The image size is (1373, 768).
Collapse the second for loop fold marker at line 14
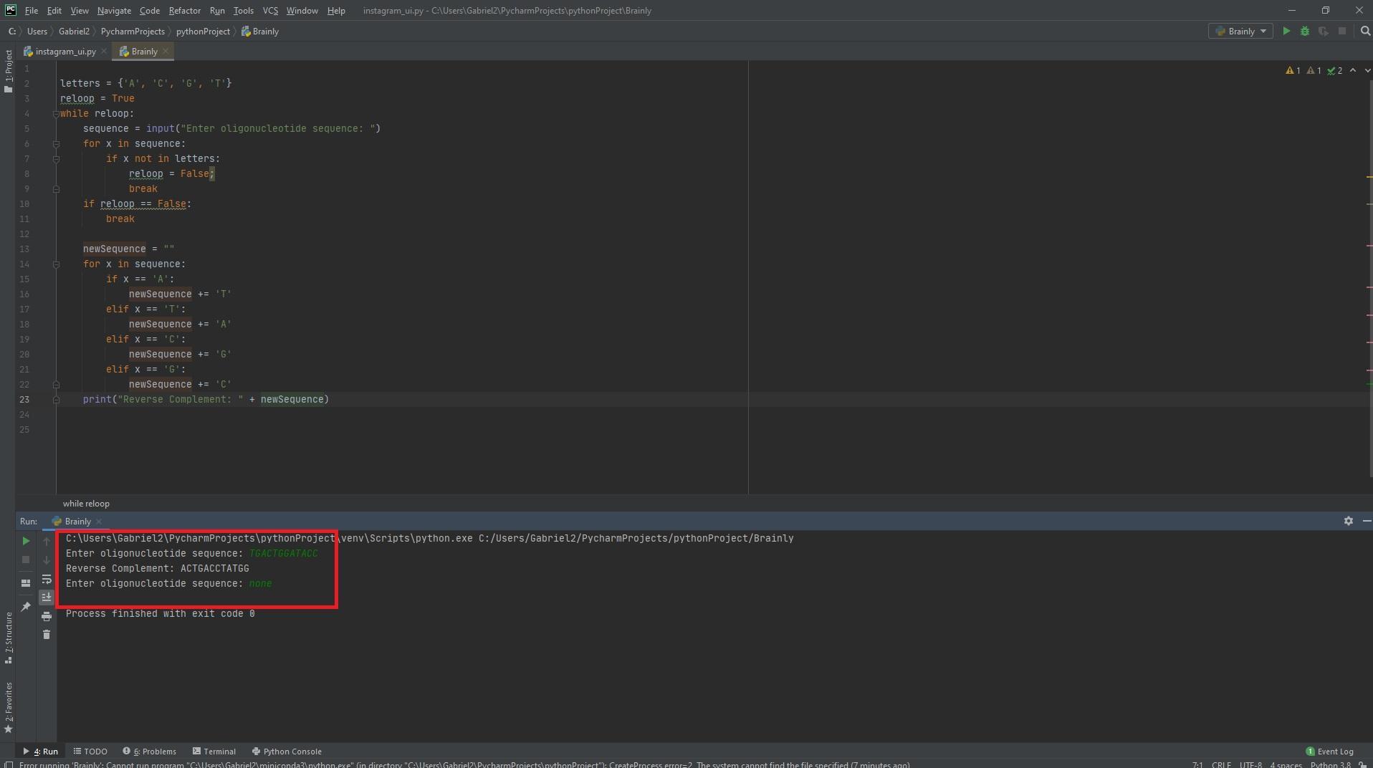[56, 264]
